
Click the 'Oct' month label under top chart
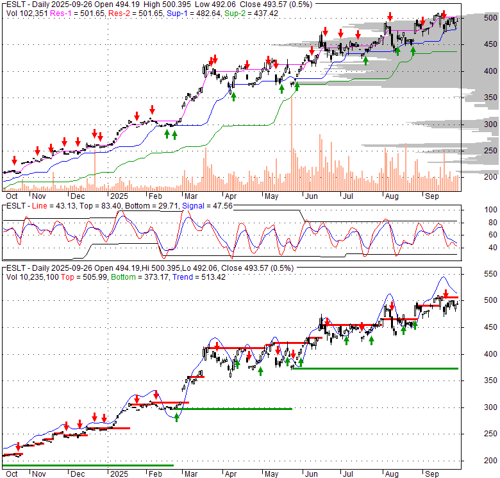pyautogui.click(x=12, y=196)
